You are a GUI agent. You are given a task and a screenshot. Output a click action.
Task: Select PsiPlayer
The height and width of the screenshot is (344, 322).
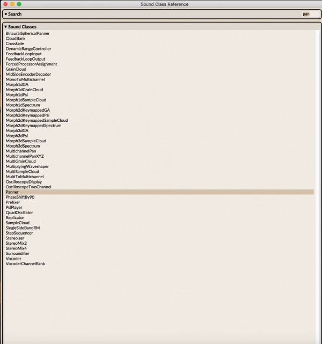coord(14,207)
